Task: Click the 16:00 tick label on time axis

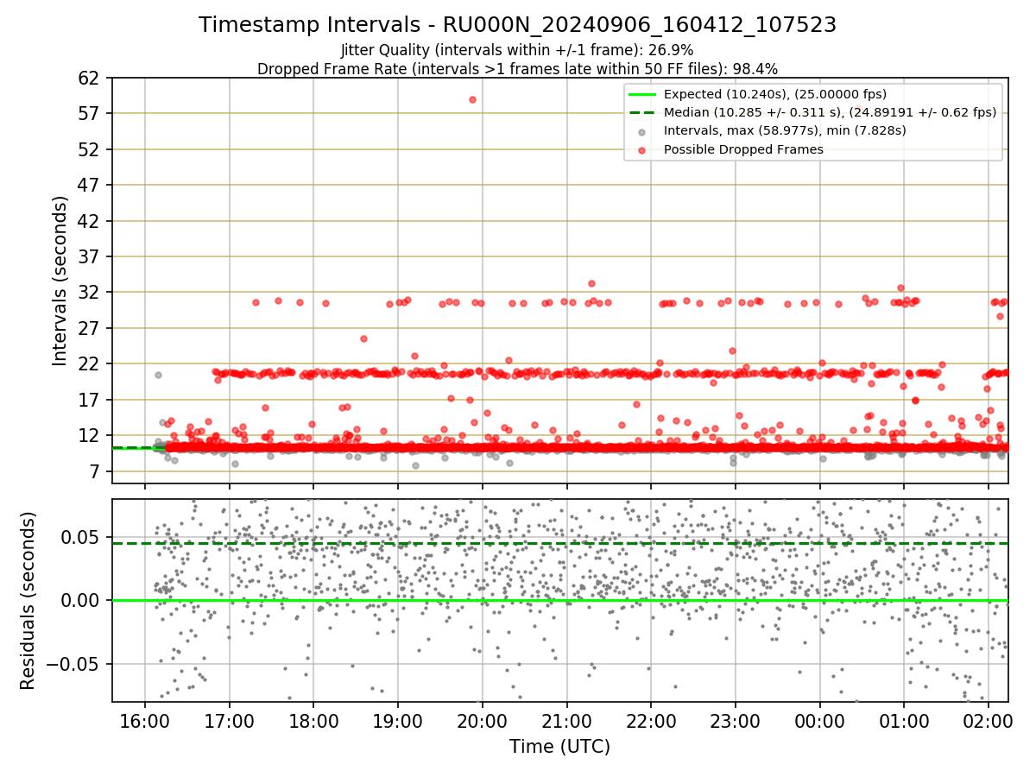Action: (144, 719)
